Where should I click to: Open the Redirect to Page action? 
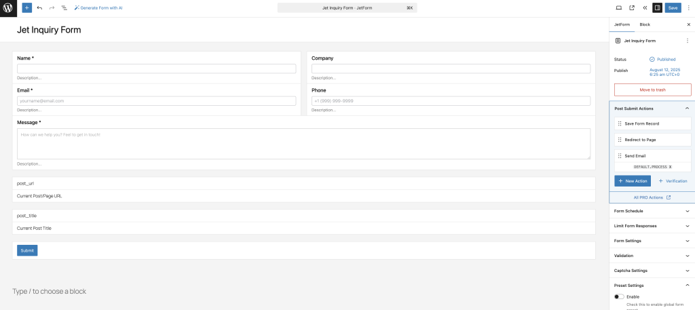click(x=652, y=140)
